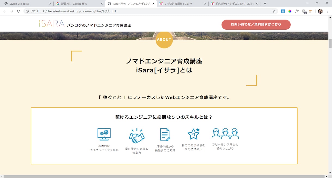Viewport: 332px width, 178px height.
Task: Click the iSARA logo in the header
Action: [x=52, y=24]
